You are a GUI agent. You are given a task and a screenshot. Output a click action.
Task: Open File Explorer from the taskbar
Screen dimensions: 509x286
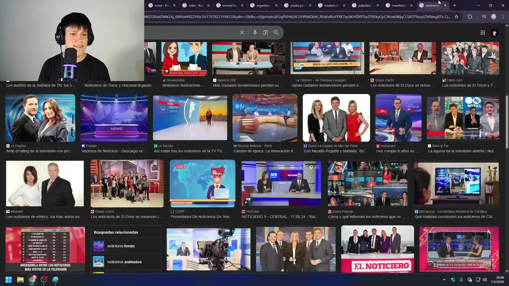pos(20,280)
